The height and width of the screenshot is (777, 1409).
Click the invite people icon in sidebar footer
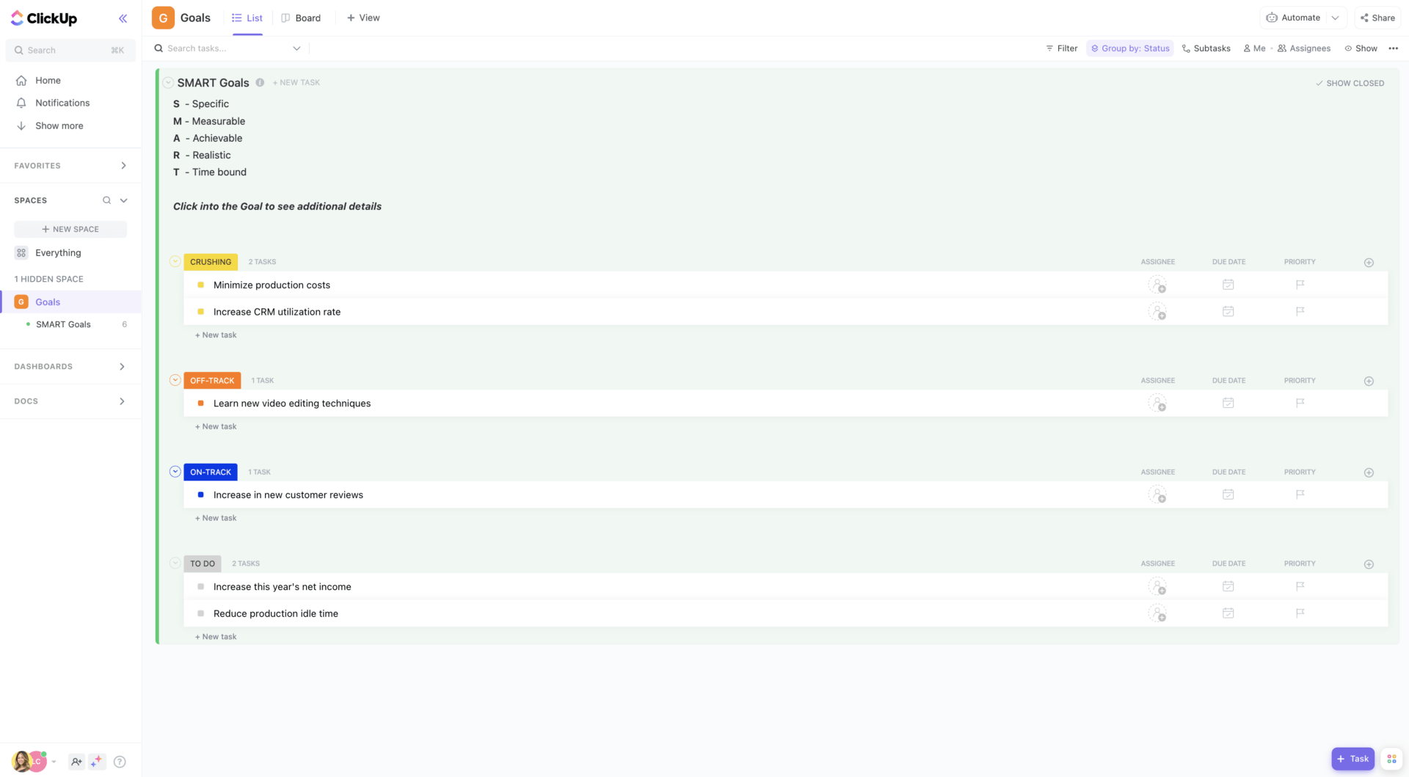coord(76,762)
